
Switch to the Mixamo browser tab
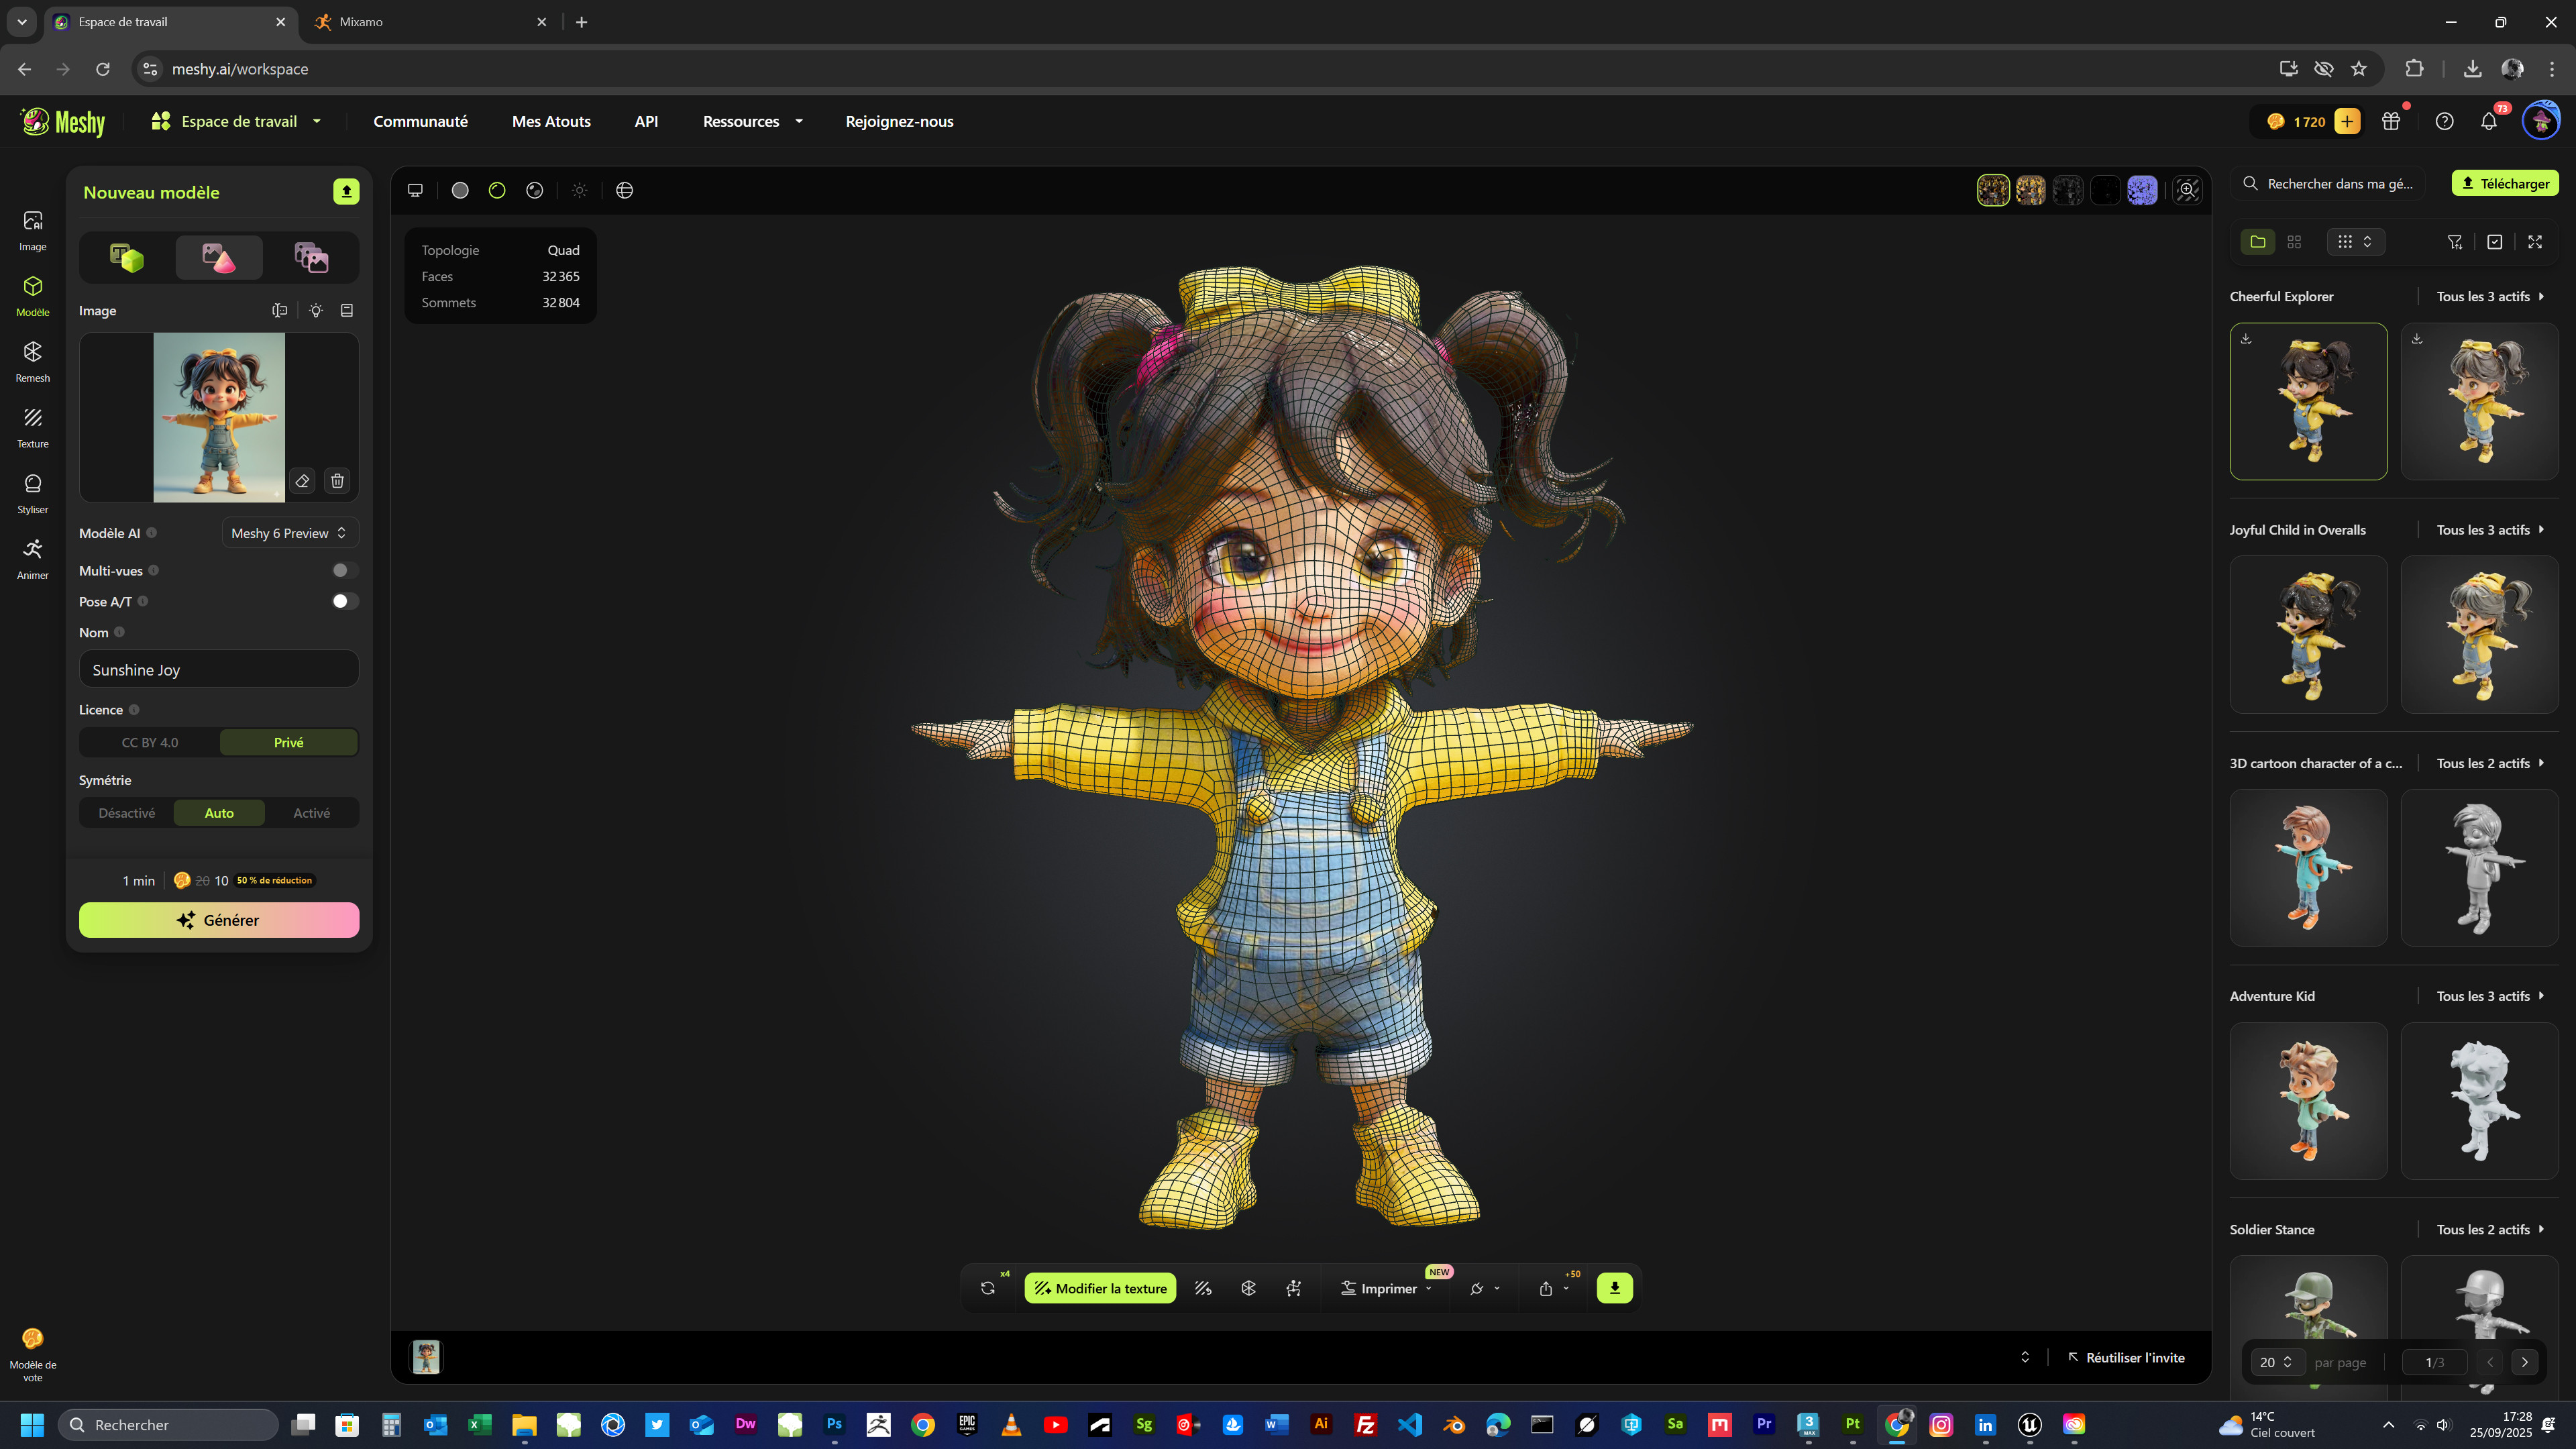430,21
